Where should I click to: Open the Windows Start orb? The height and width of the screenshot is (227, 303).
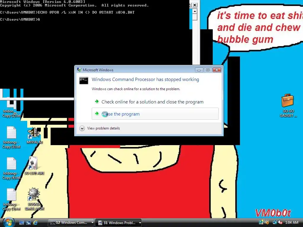pyautogui.click(x=9, y=222)
